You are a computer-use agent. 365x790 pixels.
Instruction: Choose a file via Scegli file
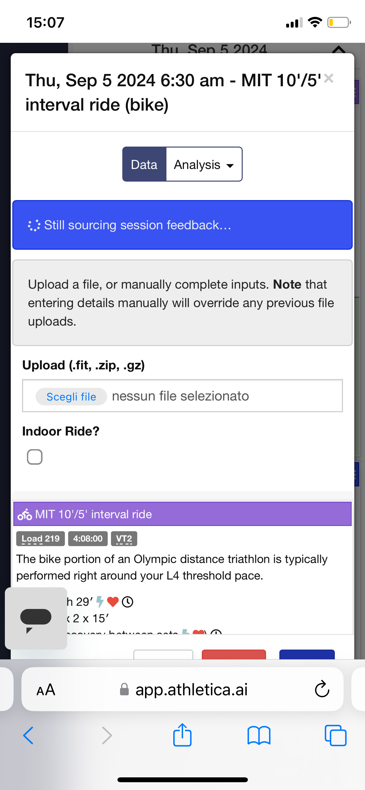tap(71, 397)
